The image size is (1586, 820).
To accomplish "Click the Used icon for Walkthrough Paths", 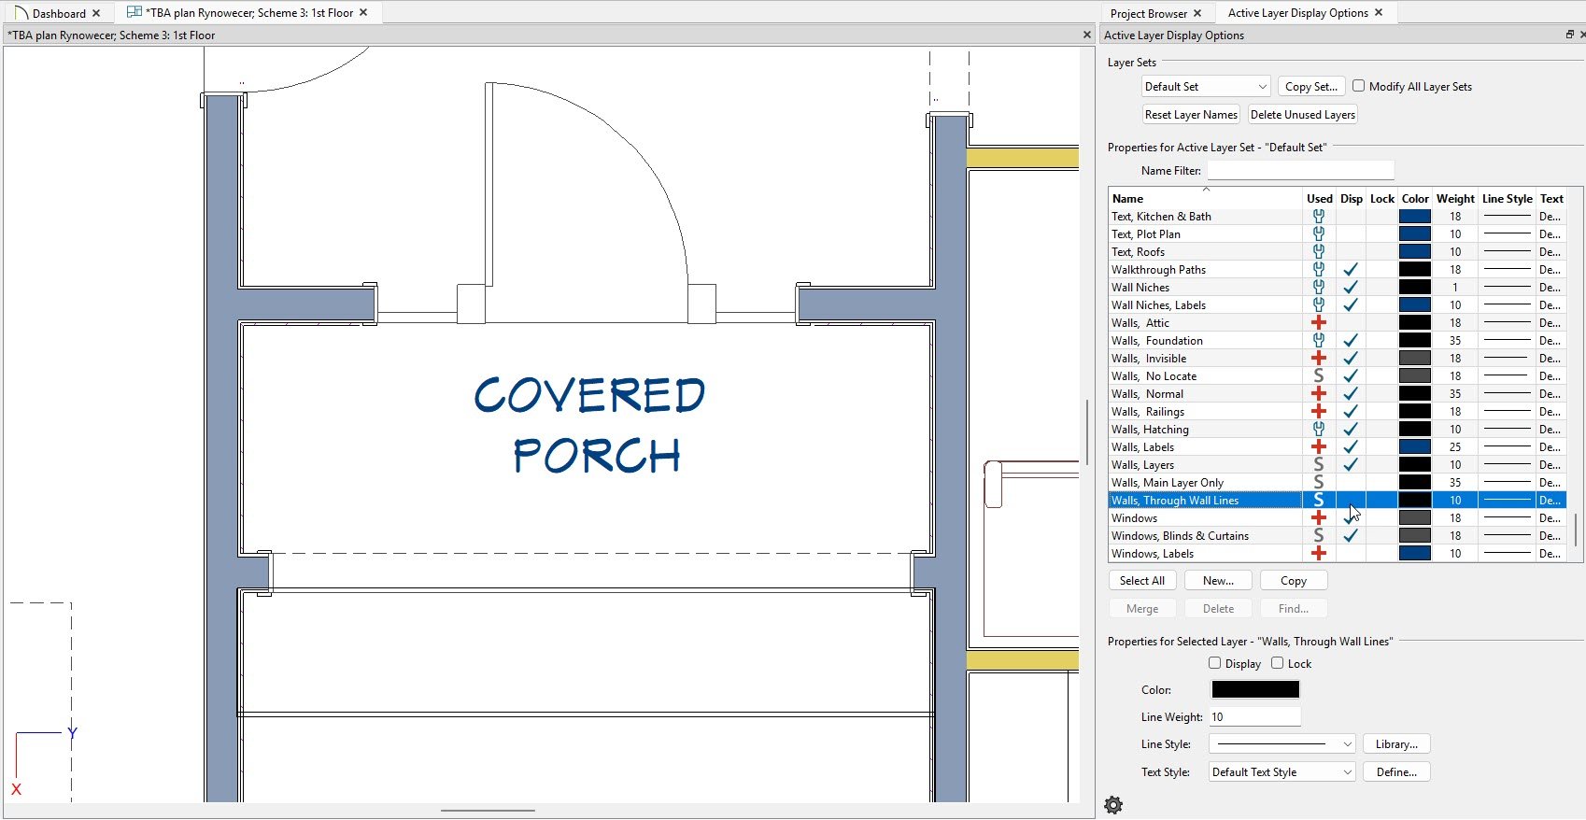I will pos(1319,270).
